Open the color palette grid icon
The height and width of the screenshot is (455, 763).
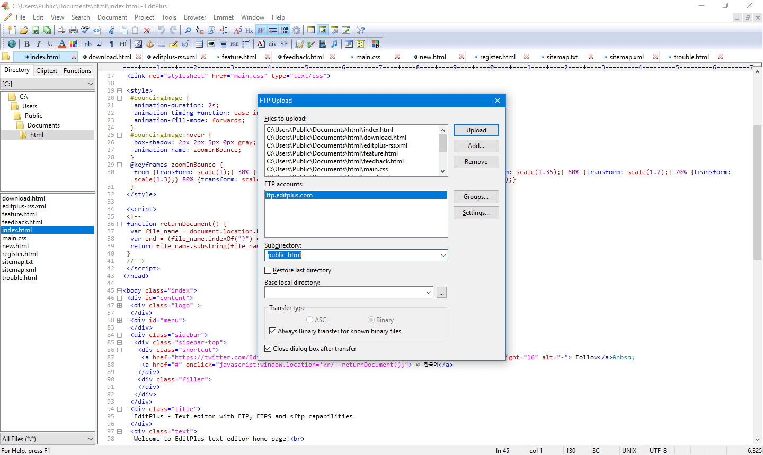[74, 44]
